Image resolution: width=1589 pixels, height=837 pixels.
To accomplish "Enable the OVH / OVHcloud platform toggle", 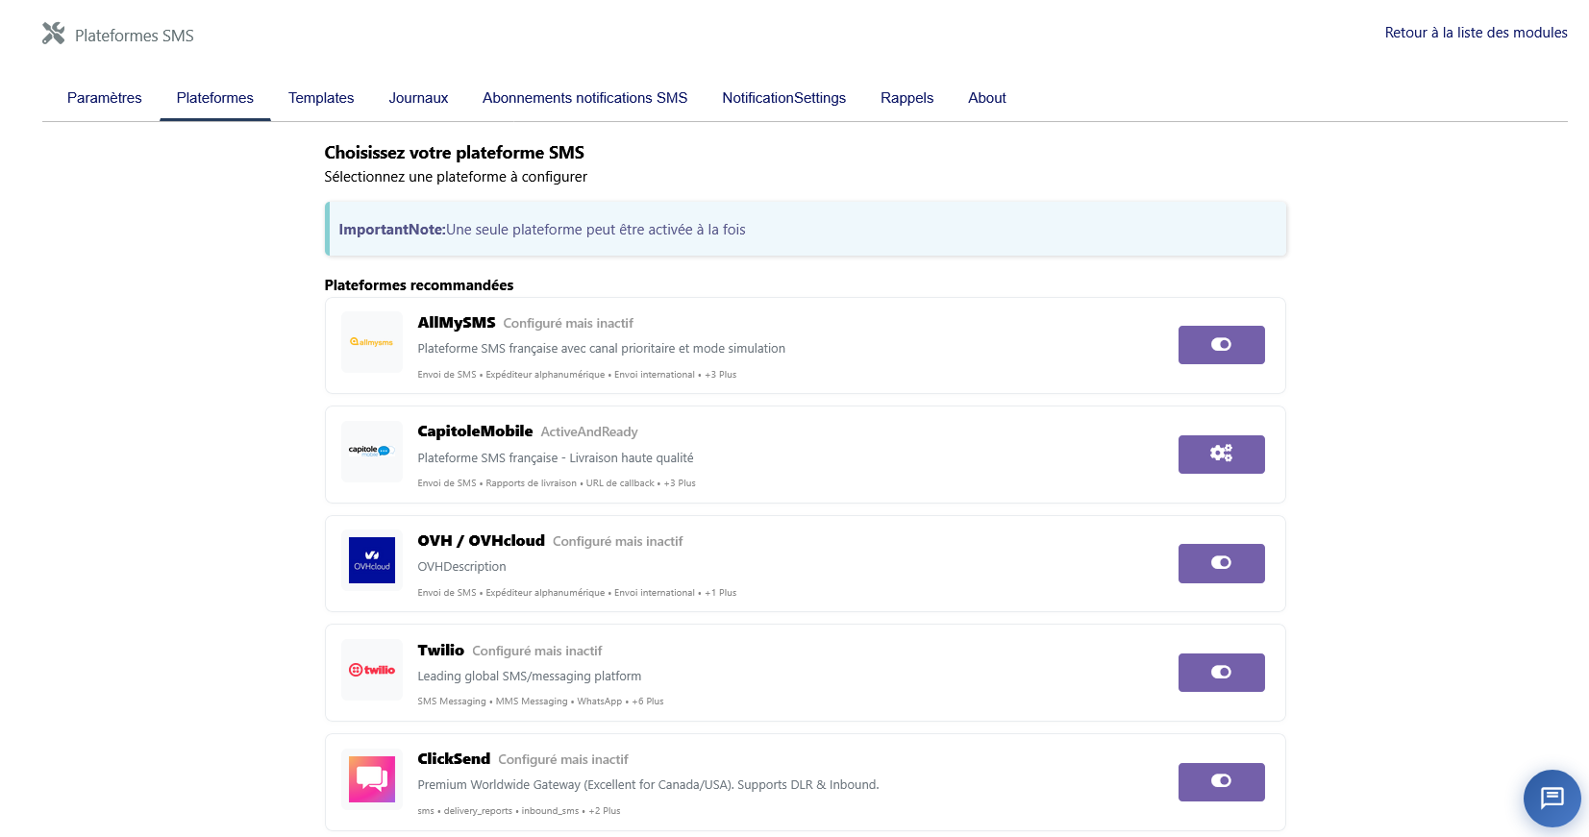I will (x=1221, y=563).
